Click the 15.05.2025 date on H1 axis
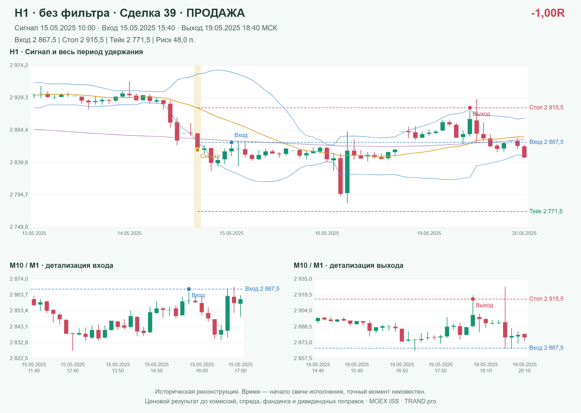This screenshot has height=413, width=581. (x=231, y=233)
